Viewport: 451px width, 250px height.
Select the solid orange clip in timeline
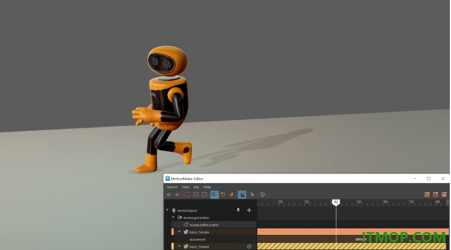coord(353,231)
